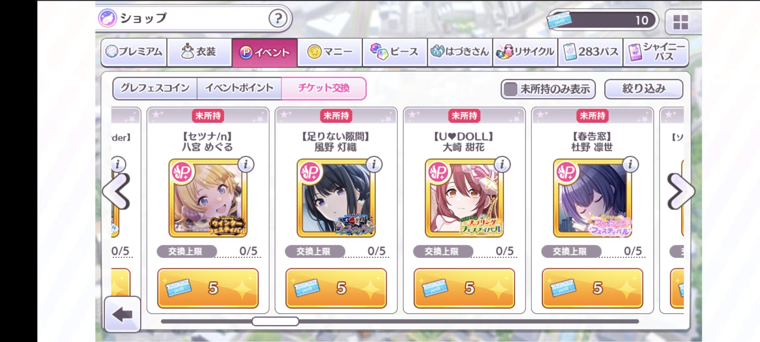Toggle 未所持のみ表示 checkbox
This screenshot has width=760, height=342.
click(x=510, y=89)
